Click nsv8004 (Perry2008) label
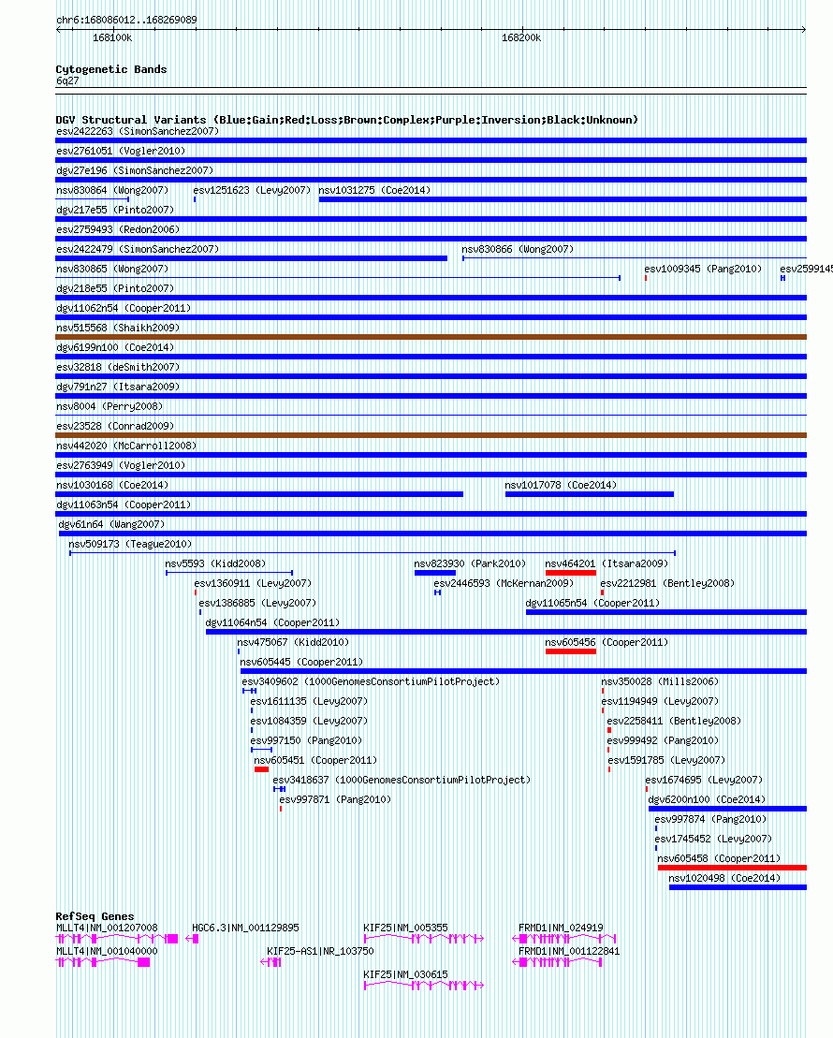This screenshot has height=1038, width=833. (110, 406)
